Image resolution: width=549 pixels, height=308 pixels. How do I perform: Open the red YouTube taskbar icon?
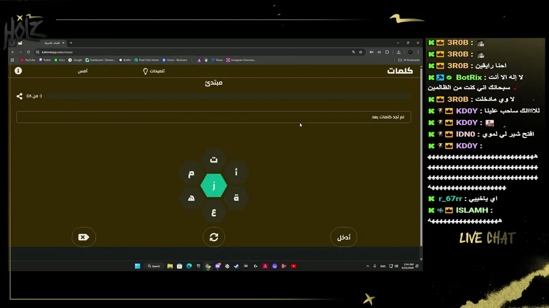(x=293, y=266)
